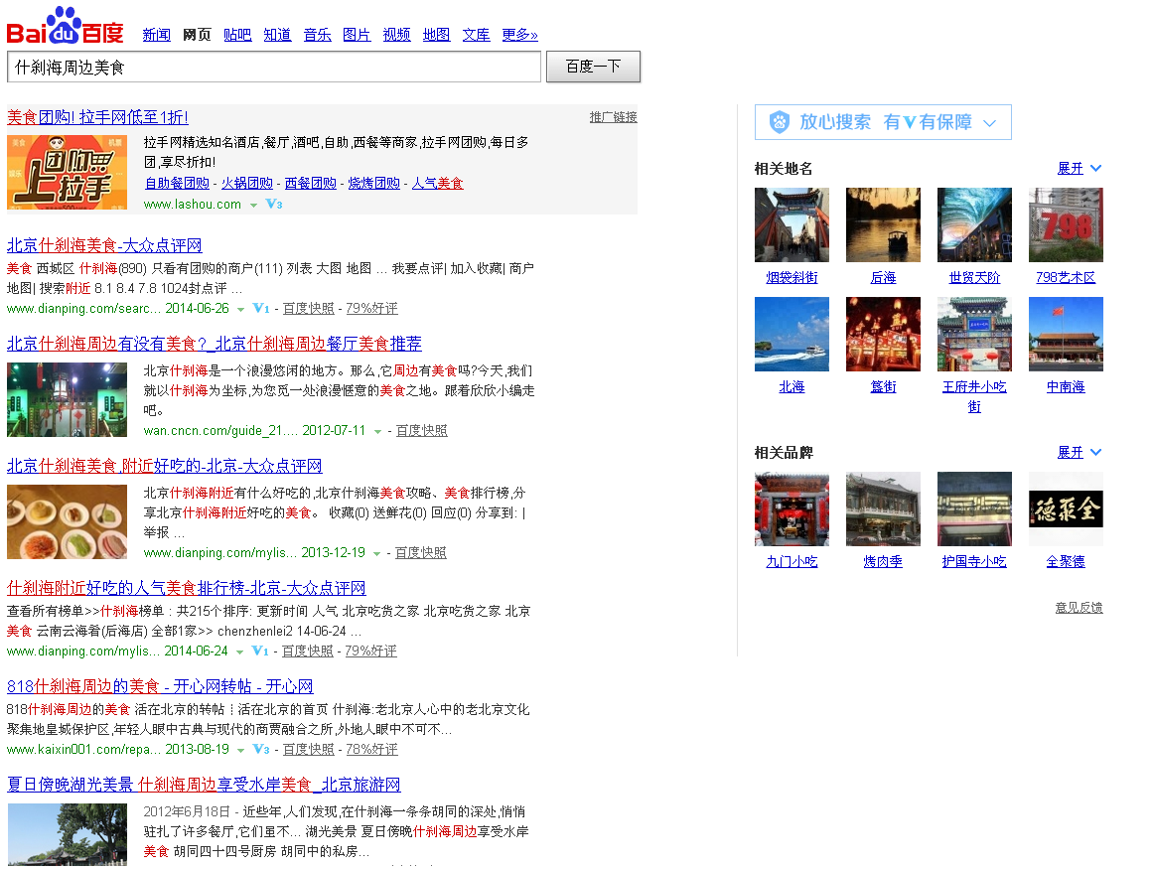Open the 北京什刹海美食 附近好吃的 result title
The image size is (1152, 869).
[x=165, y=466]
